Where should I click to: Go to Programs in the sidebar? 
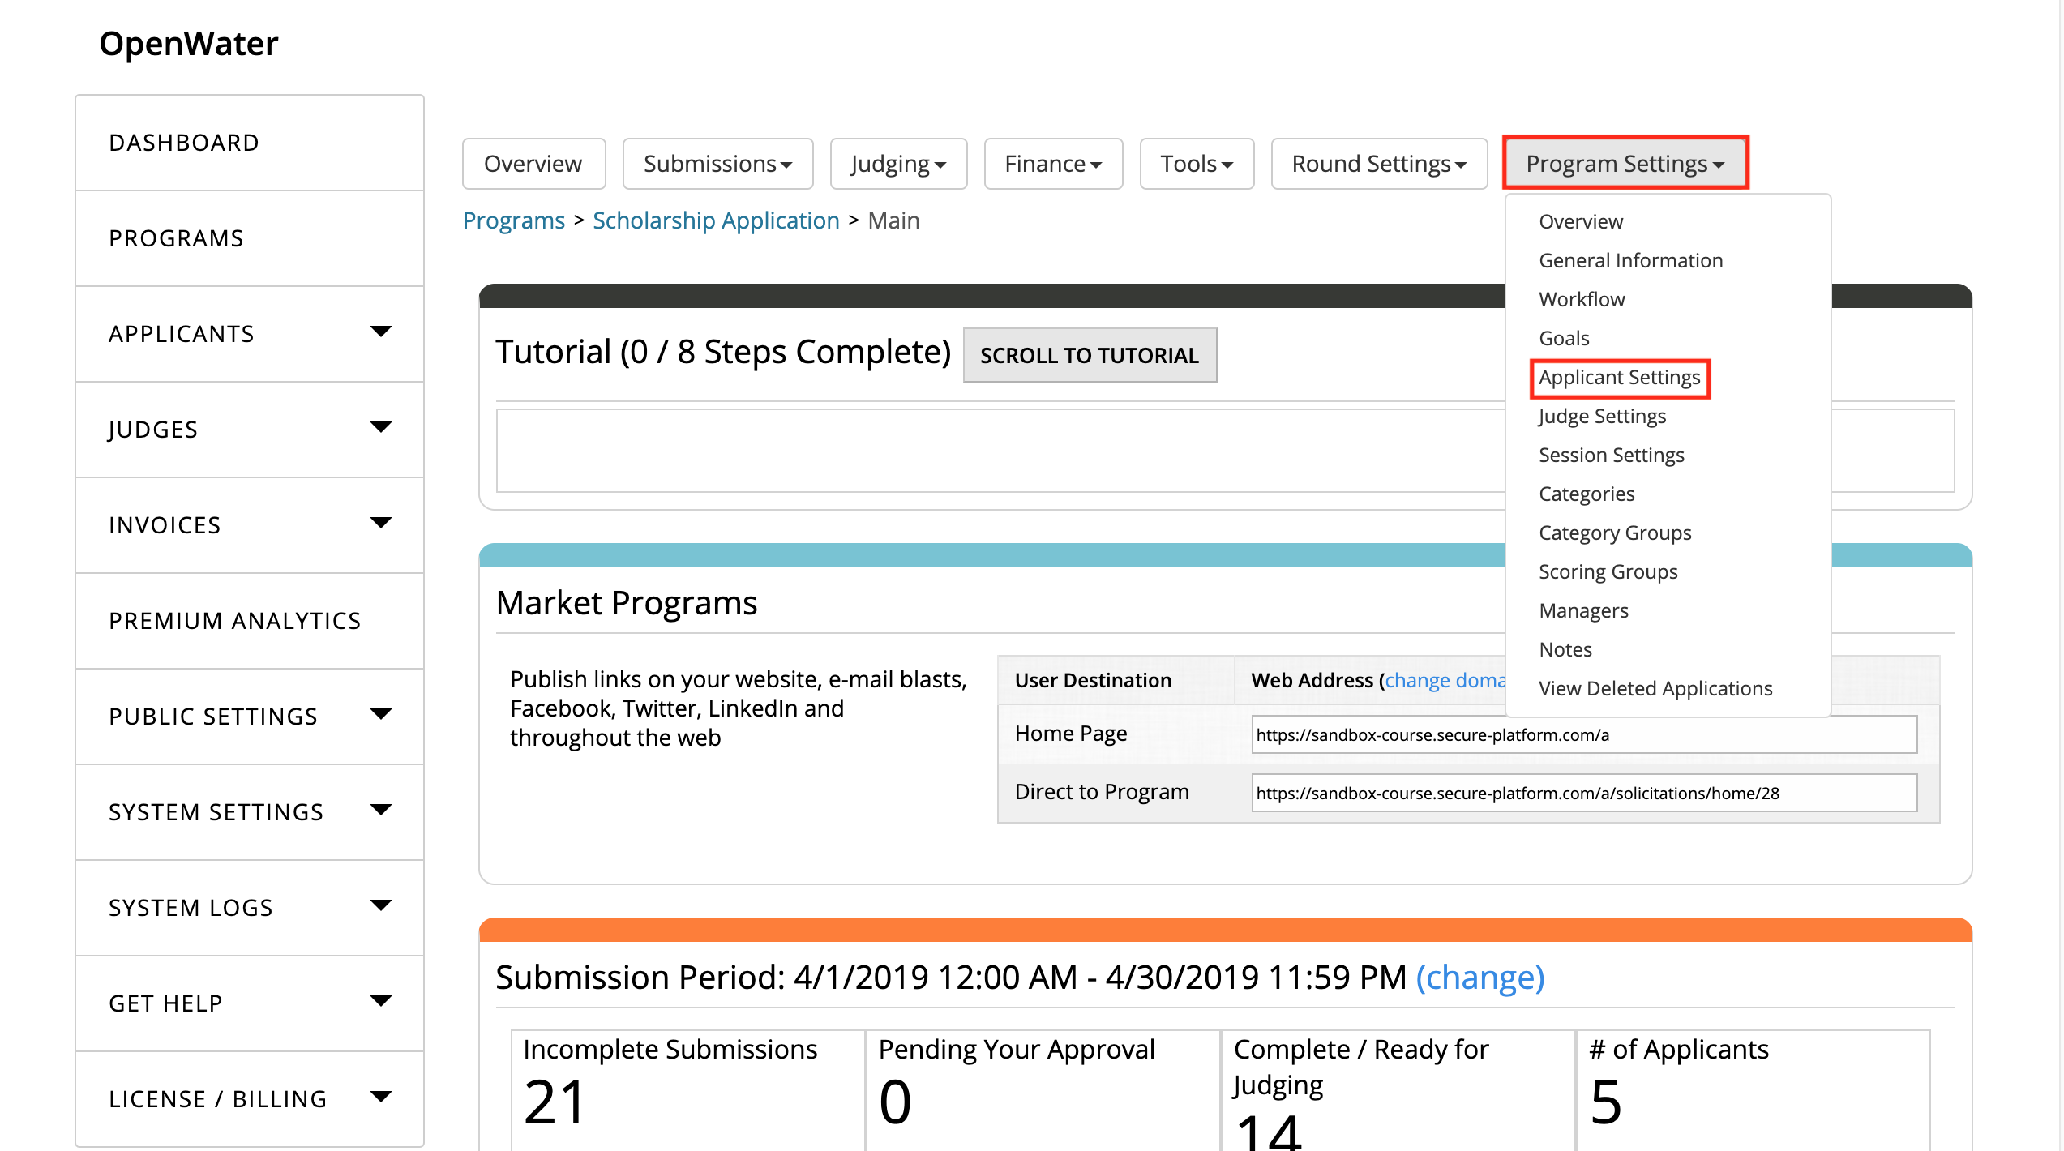(x=250, y=238)
